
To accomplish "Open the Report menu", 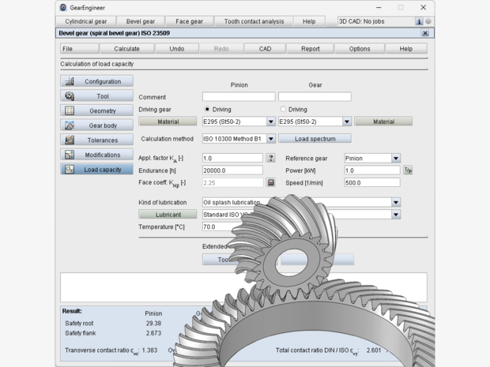I will (311, 49).
